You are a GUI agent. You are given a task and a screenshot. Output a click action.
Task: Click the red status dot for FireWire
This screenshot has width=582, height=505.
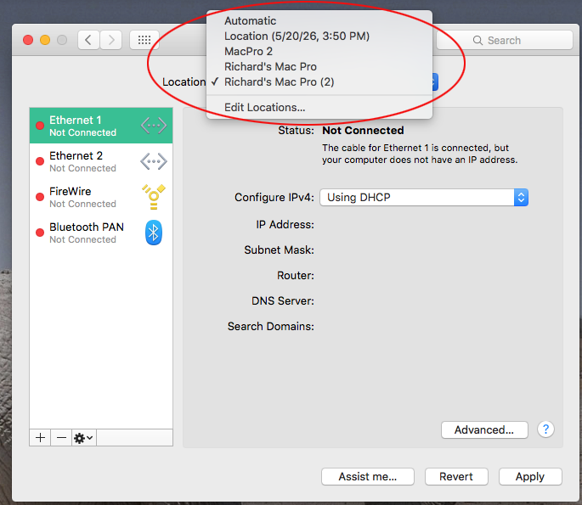[40, 197]
